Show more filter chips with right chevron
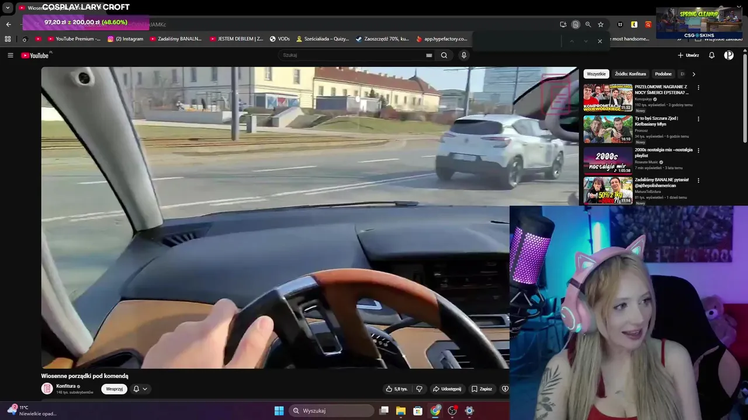Viewport: 748px width, 420px height. [694, 74]
